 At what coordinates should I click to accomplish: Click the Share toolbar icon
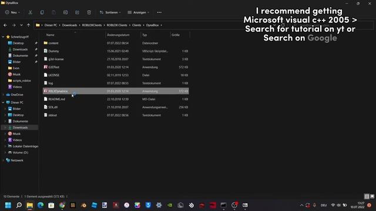[77, 12]
